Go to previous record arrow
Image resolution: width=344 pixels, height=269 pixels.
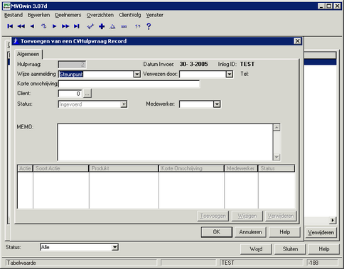pos(32,26)
